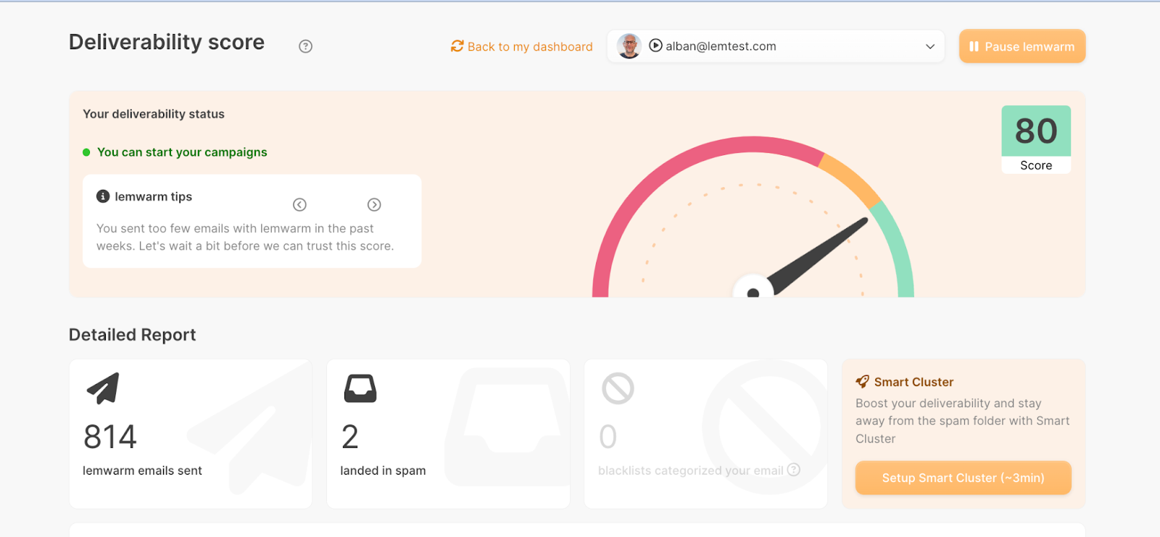Show the next lemwarm tip

[374, 205]
